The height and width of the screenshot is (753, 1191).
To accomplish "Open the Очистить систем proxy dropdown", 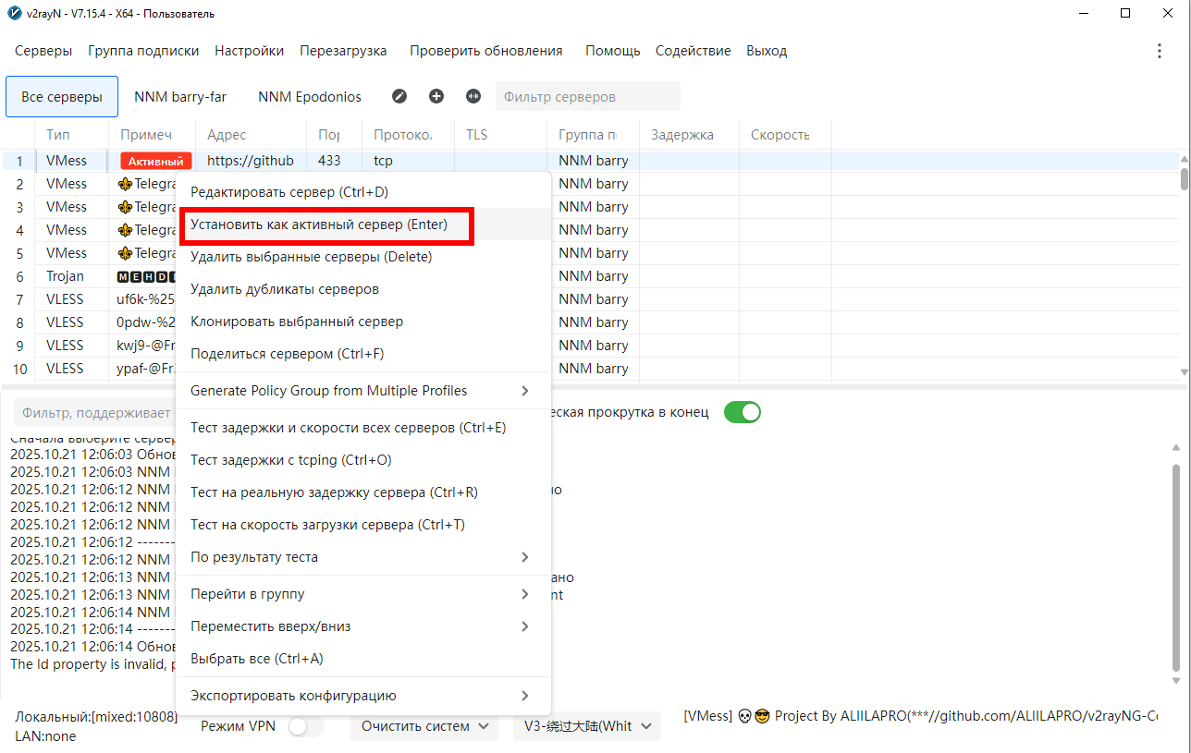I will tap(424, 726).
